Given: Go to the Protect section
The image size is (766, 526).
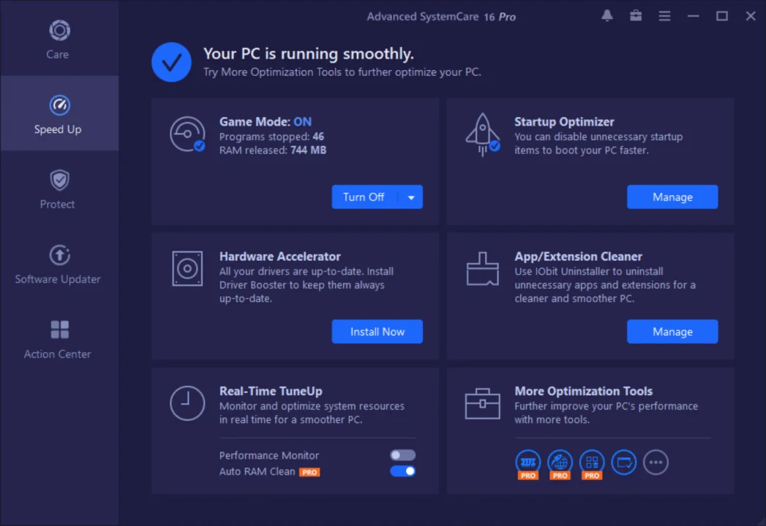Looking at the screenshot, I should pos(58,189).
